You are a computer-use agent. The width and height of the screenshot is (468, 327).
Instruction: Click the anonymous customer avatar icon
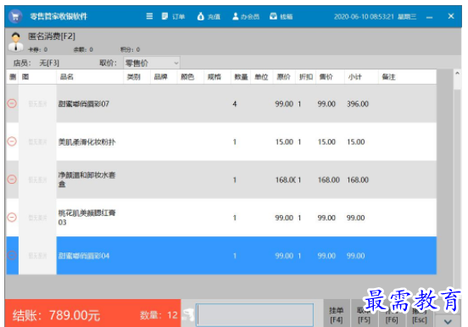point(16,42)
